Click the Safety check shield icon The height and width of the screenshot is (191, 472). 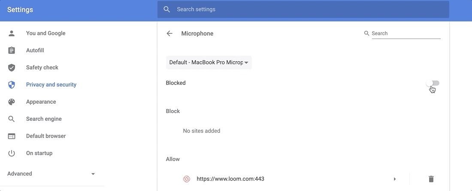12,68
